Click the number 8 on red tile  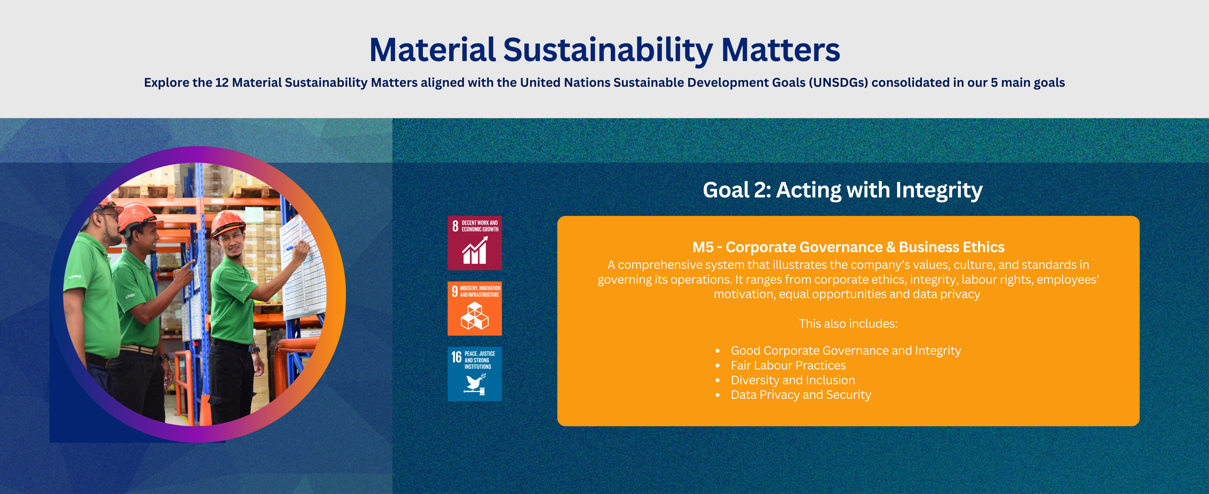point(455,226)
